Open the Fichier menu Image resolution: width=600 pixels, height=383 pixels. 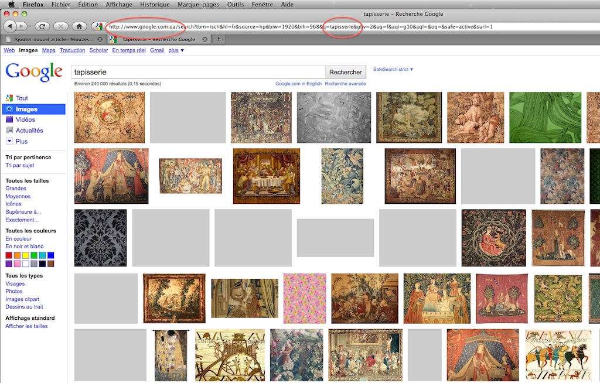click(61, 4)
